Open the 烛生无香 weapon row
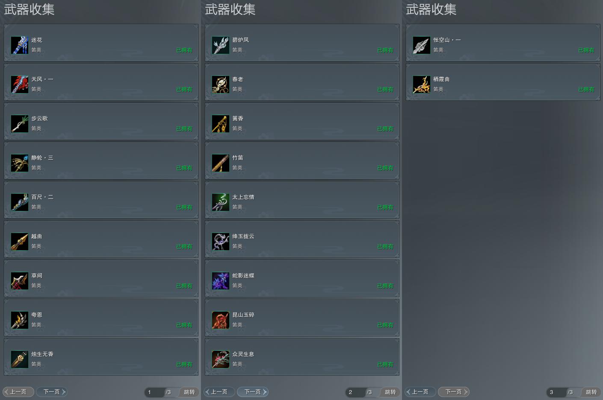Screen dimensions: 603x400 (x=101, y=357)
